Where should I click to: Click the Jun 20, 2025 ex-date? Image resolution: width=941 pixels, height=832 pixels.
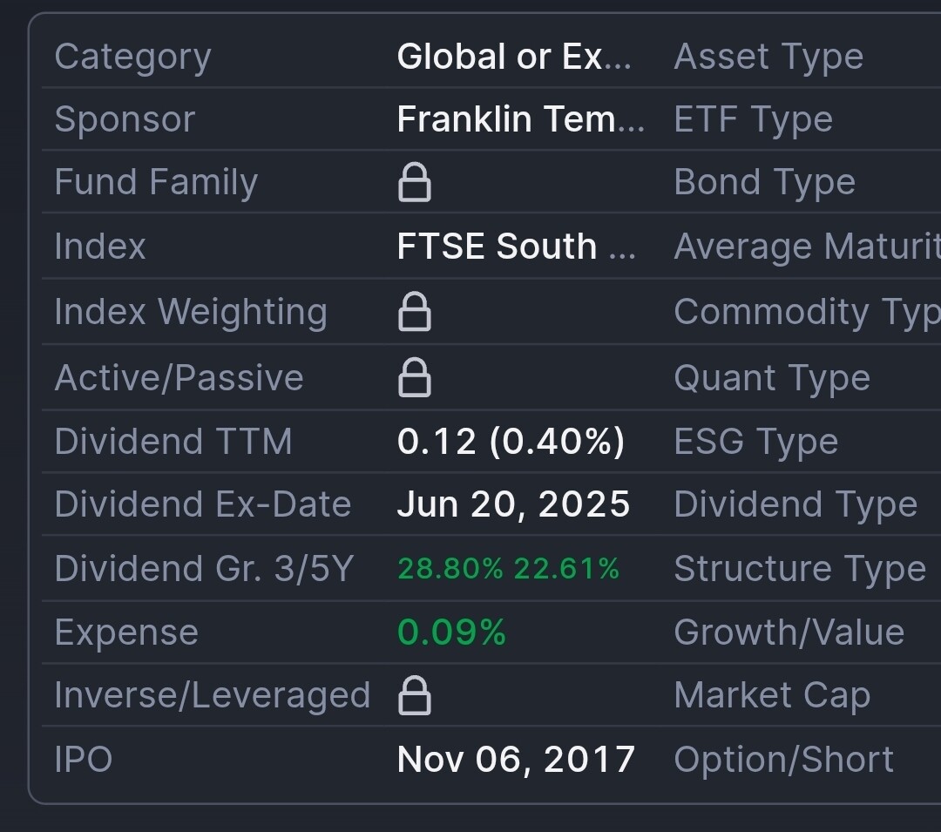tap(513, 504)
